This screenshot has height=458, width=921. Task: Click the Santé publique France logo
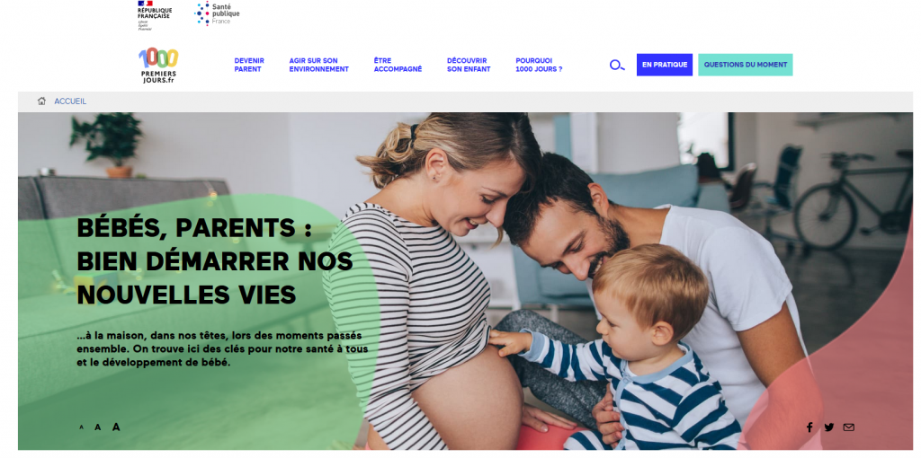[218, 13]
